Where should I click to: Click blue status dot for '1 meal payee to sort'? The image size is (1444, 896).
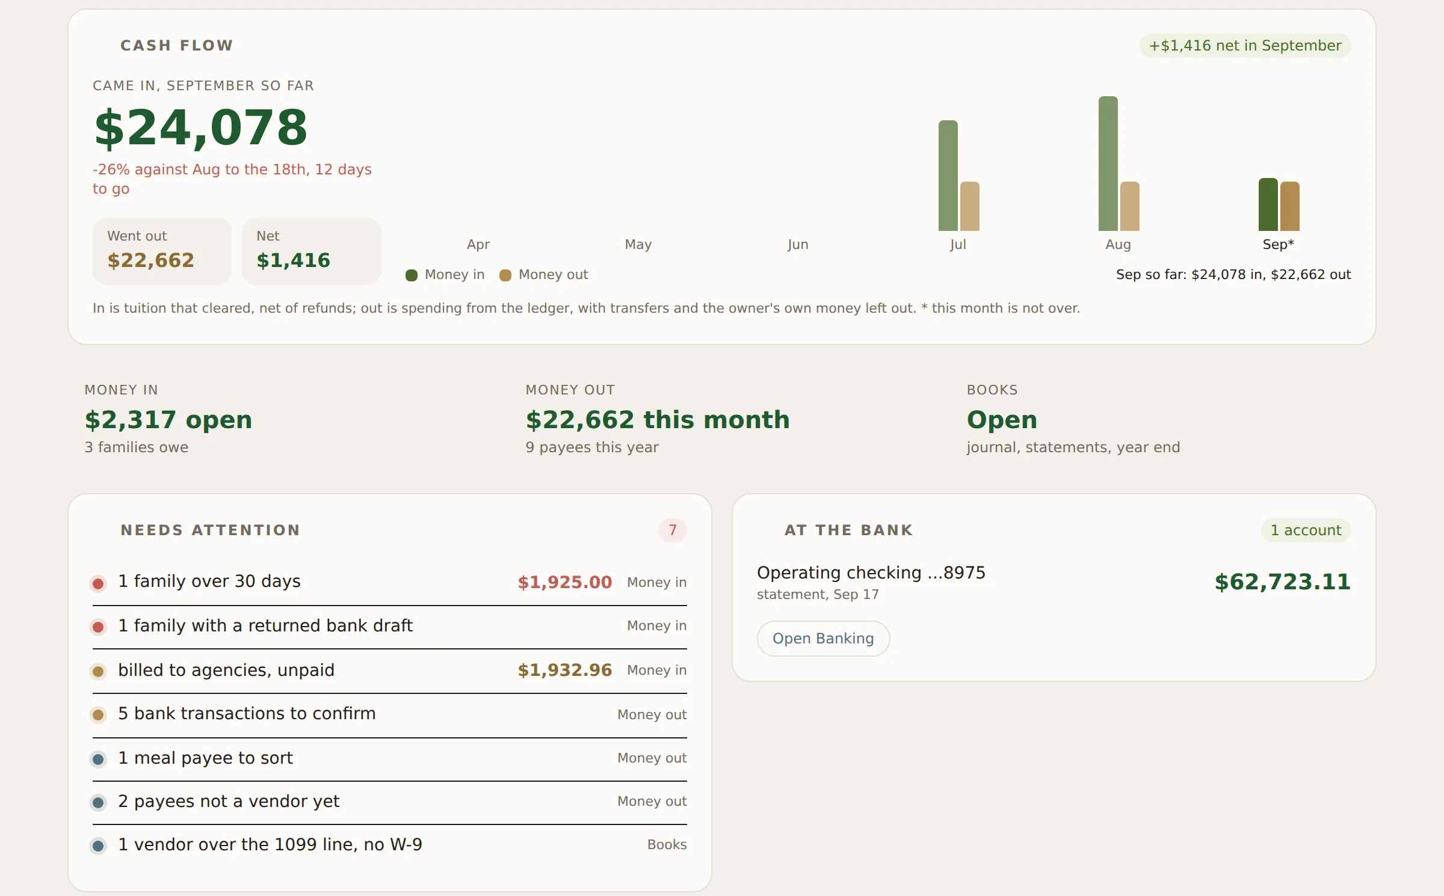tap(98, 759)
